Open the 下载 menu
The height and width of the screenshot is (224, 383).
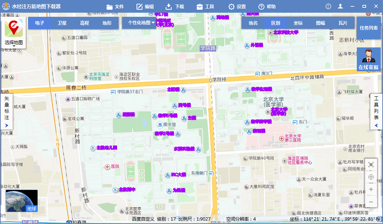tap(175, 7)
